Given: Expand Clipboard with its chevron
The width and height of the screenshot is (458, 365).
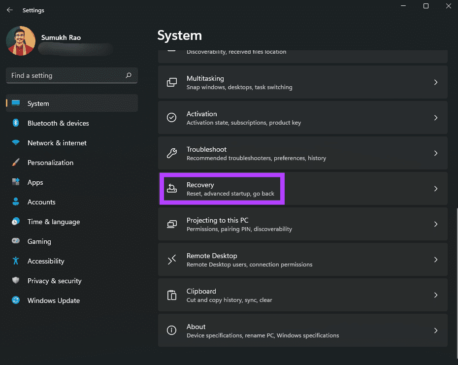Looking at the screenshot, I should 435,295.
